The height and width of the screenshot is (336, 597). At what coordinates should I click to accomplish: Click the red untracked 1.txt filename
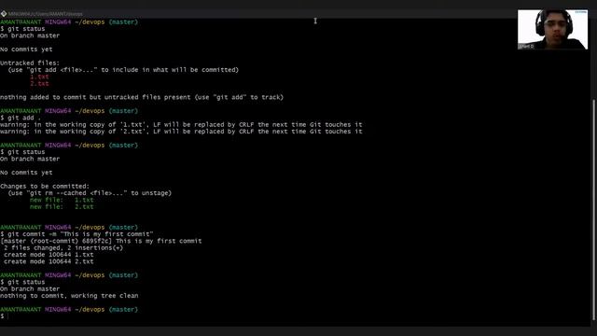tap(39, 77)
